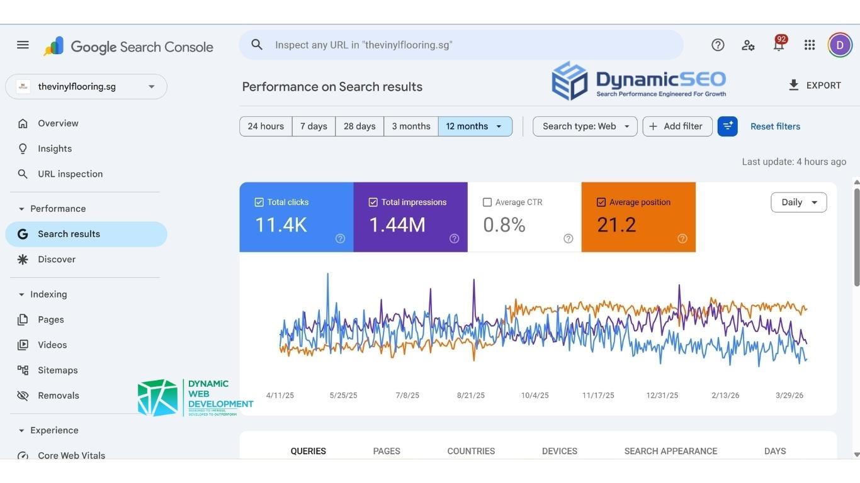Click the Removals crossed-eye icon
This screenshot has height=483, width=860.
click(x=23, y=396)
